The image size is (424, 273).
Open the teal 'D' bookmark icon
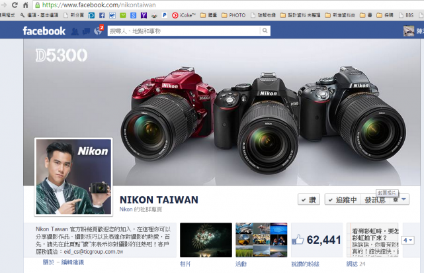click(91, 15)
